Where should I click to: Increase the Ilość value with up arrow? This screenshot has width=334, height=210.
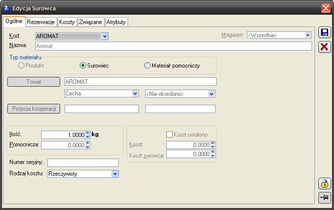click(88, 133)
